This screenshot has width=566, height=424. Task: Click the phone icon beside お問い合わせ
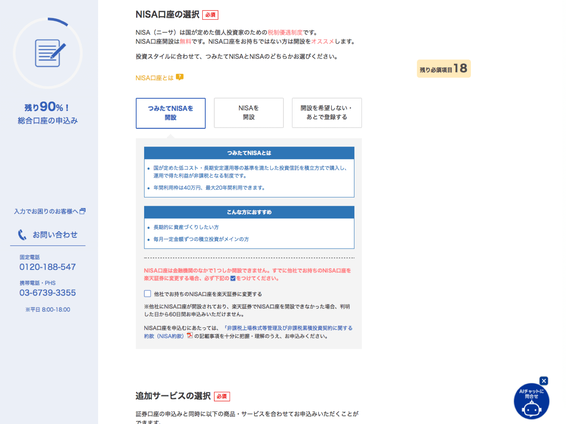[x=23, y=235]
